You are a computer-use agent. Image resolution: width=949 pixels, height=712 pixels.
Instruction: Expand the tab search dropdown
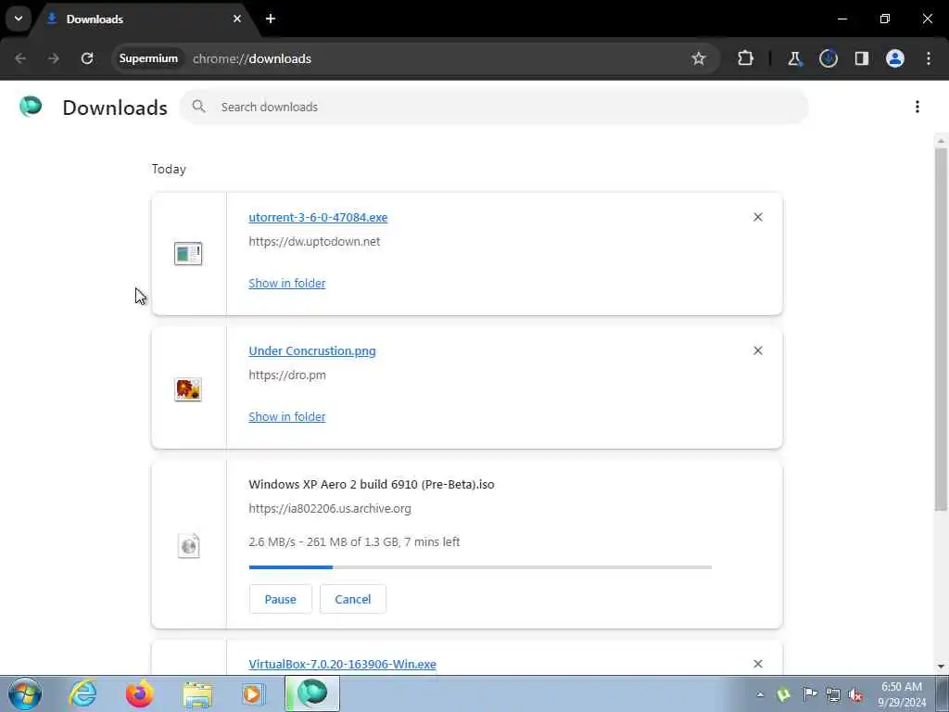point(19,19)
